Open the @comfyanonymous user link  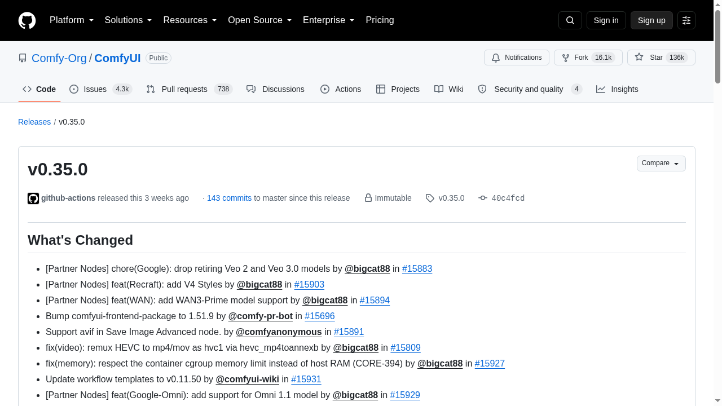coord(279,332)
